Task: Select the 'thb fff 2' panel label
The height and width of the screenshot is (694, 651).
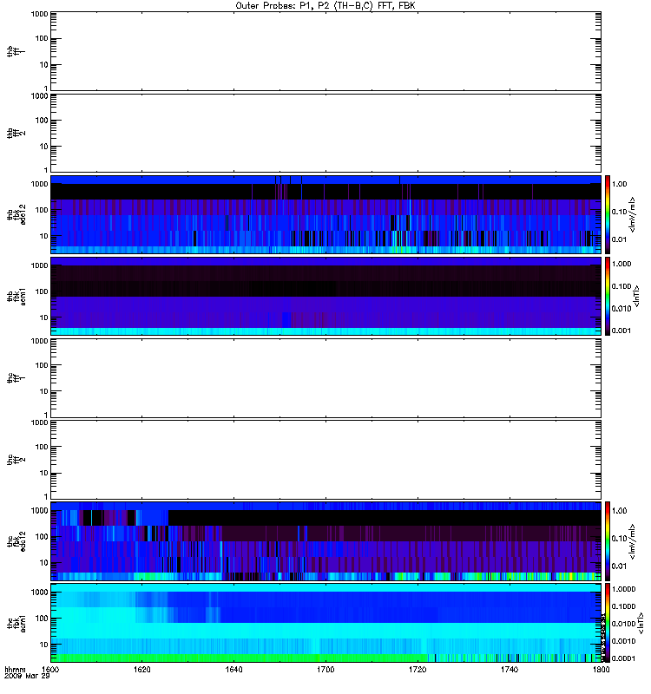Action: click(16, 133)
